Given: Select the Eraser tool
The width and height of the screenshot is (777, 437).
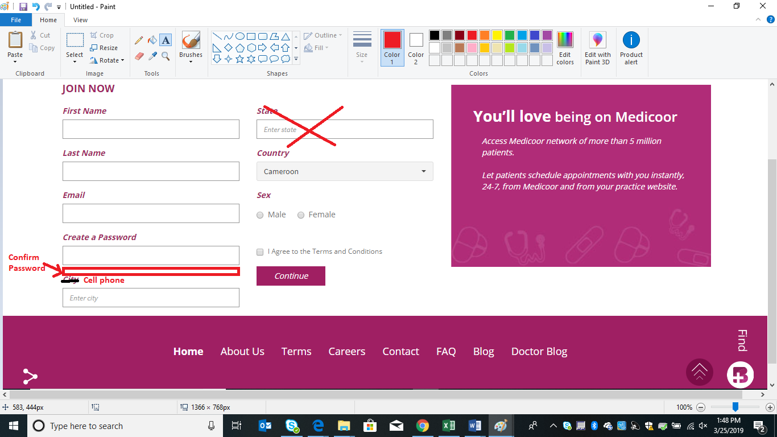Looking at the screenshot, I should (x=139, y=56).
